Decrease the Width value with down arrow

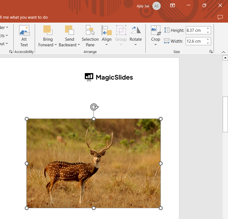coord(208,43)
